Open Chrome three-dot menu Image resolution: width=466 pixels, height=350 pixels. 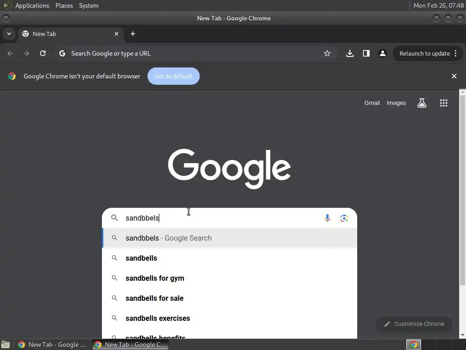[x=456, y=54]
